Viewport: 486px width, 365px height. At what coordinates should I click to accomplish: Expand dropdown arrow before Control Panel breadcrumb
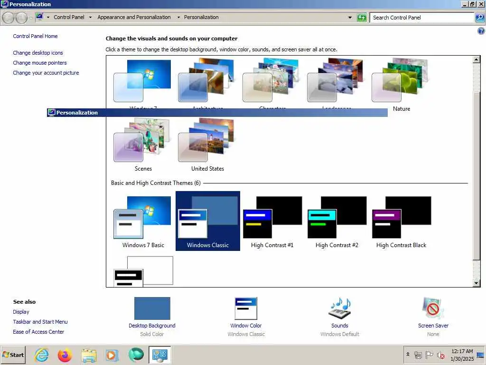pyautogui.click(x=48, y=18)
